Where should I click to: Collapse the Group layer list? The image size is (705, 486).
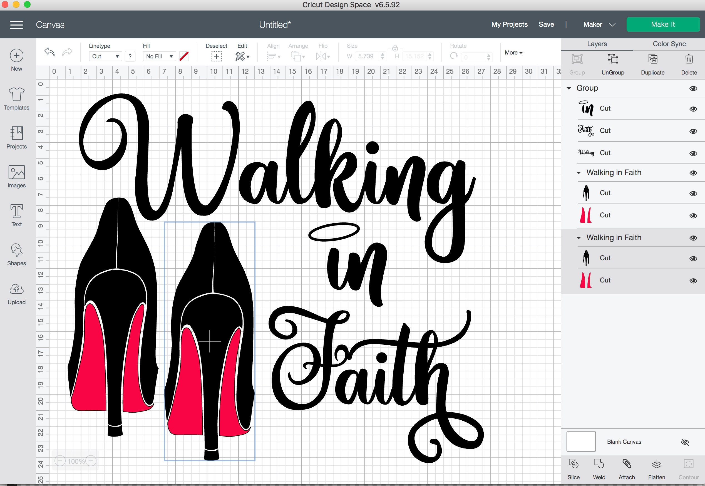568,88
